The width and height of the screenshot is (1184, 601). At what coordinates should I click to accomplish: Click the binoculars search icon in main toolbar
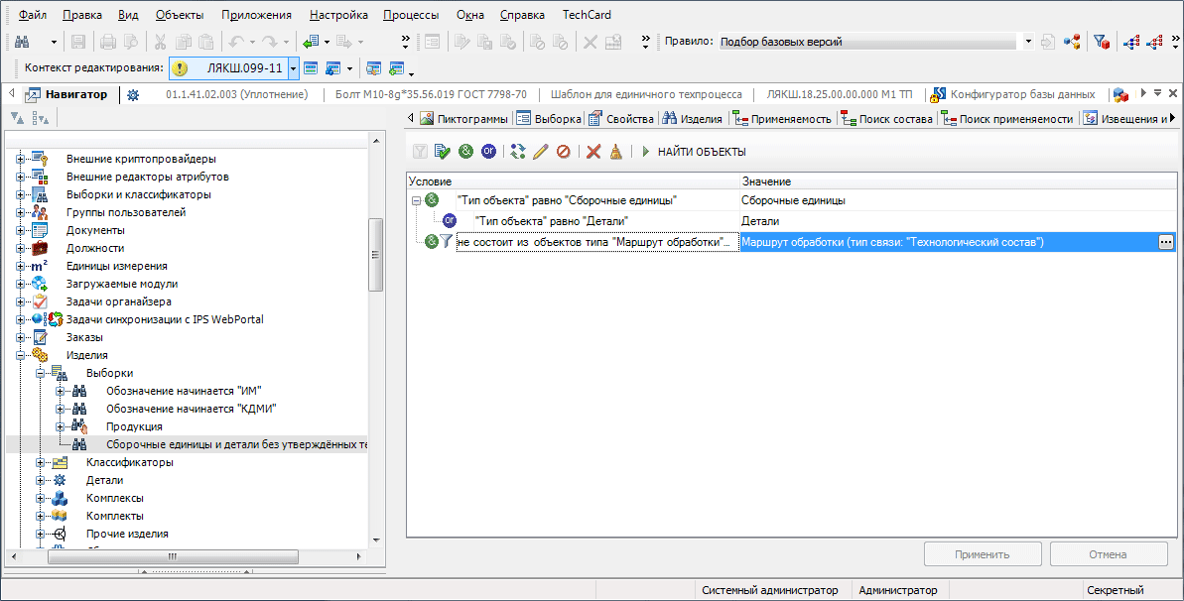pyautogui.click(x=22, y=42)
